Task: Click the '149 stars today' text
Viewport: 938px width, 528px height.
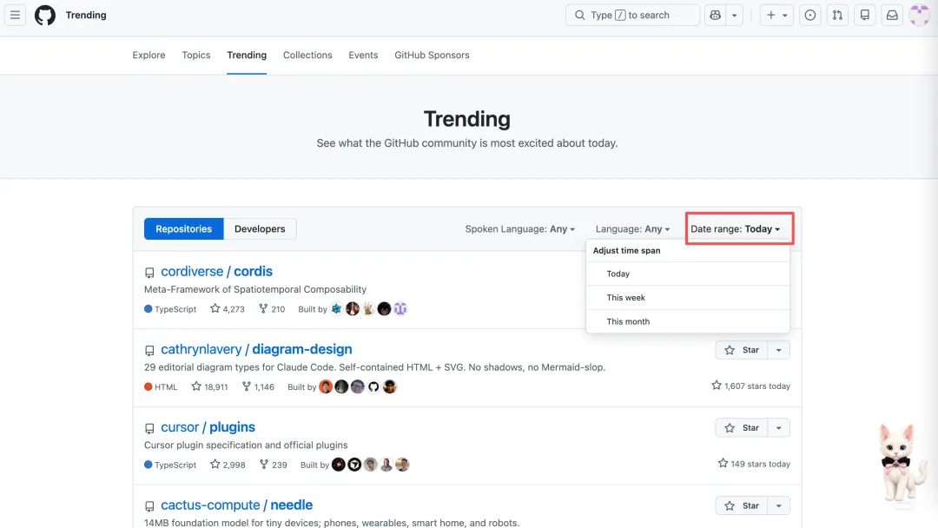Action: coord(754,464)
